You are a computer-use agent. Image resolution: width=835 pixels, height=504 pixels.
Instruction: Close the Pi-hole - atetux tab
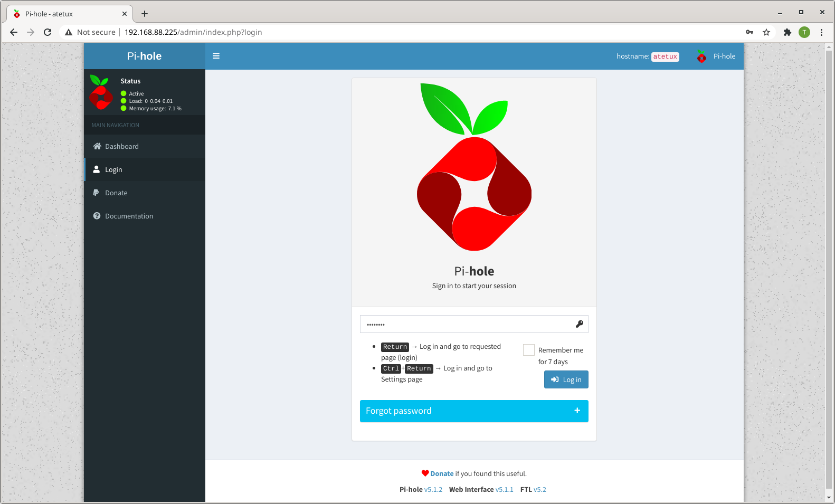[x=125, y=14]
